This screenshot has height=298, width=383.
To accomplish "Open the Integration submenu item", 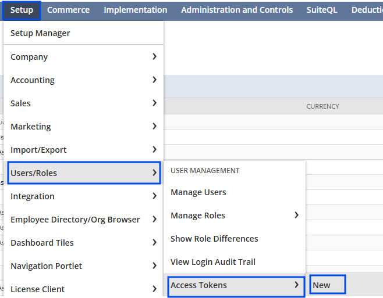I will [83, 196].
